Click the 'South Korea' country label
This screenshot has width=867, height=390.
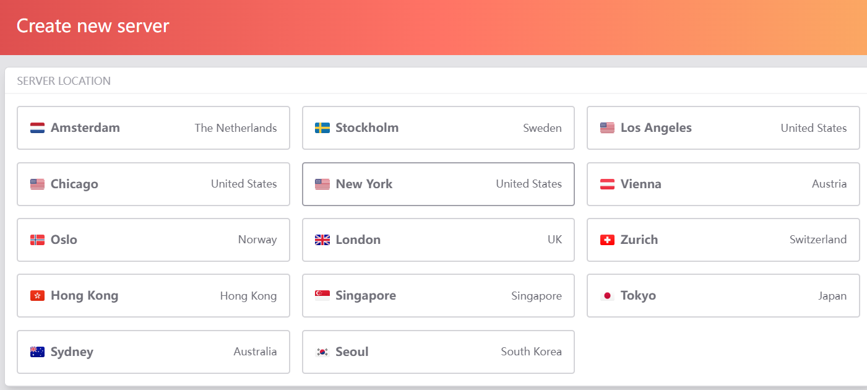click(x=531, y=352)
